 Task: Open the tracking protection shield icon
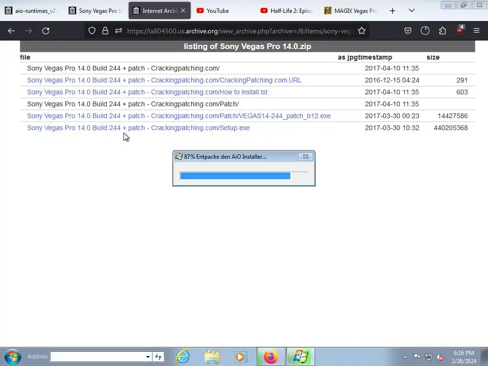pyautogui.click(x=92, y=30)
